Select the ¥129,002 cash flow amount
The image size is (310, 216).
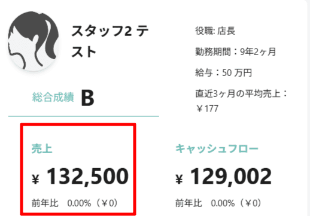click(223, 177)
